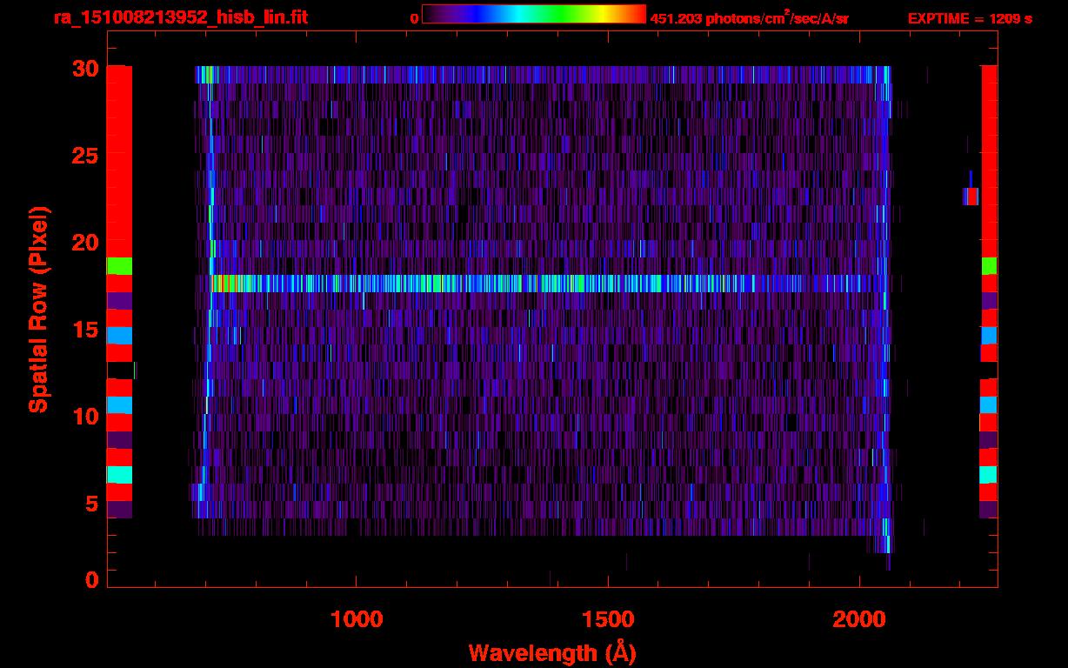1068x668 pixels.
Task: Click the 2000 wavelength tick label
Action: click(859, 619)
